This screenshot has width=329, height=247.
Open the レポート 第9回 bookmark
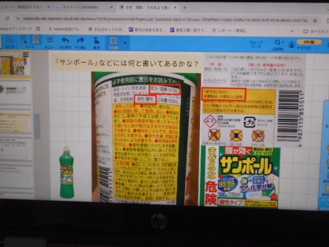point(229,31)
